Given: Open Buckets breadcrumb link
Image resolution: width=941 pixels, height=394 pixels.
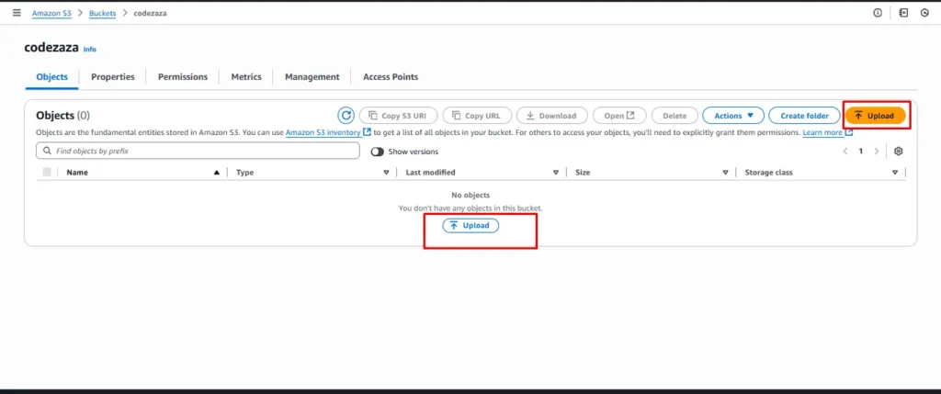Looking at the screenshot, I should pyautogui.click(x=103, y=13).
